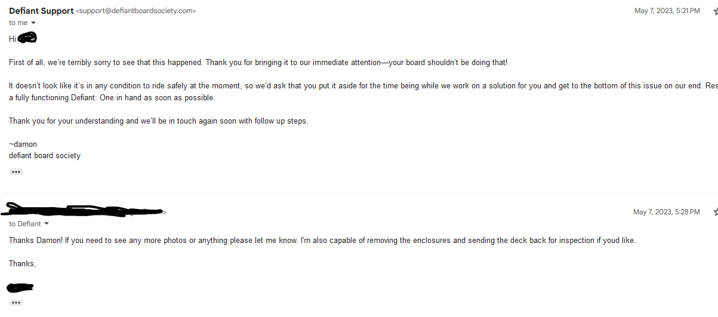The height and width of the screenshot is (317, 718).
Task: Click the "First of all, we're terribly sorry" paragraph
Action: tap(258, 62)
